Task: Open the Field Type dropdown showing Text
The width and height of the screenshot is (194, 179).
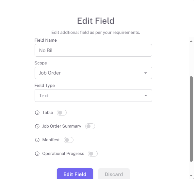Action: (93, 96)
